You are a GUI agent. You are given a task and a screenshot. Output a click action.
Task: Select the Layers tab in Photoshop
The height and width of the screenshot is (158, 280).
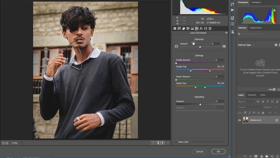point(241,95)
